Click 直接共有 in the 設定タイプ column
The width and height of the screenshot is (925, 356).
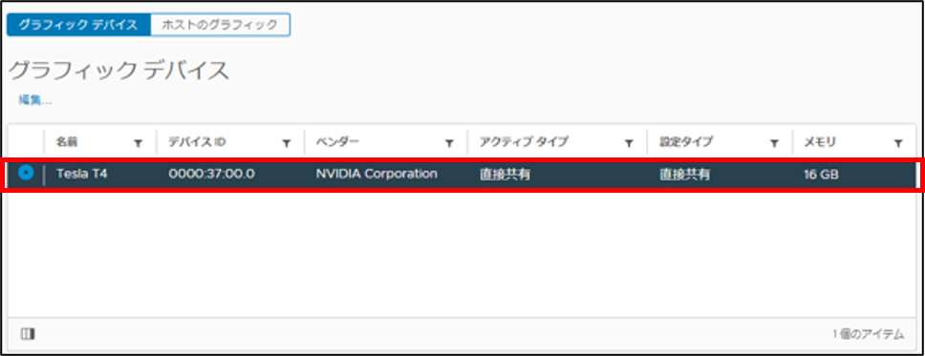pos(684,175)
